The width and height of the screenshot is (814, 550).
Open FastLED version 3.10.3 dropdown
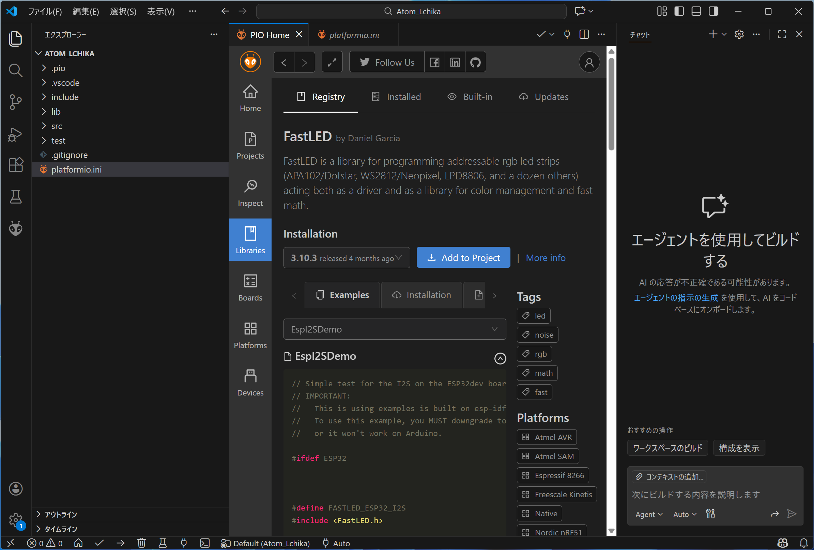click(x=347, y=258)
